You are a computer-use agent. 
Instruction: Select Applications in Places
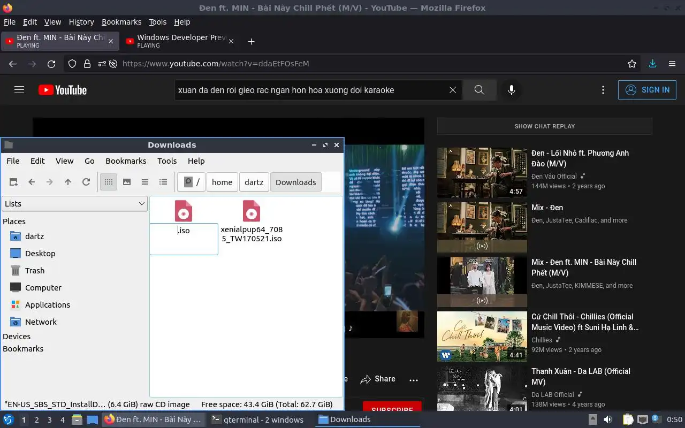(48, 305)
